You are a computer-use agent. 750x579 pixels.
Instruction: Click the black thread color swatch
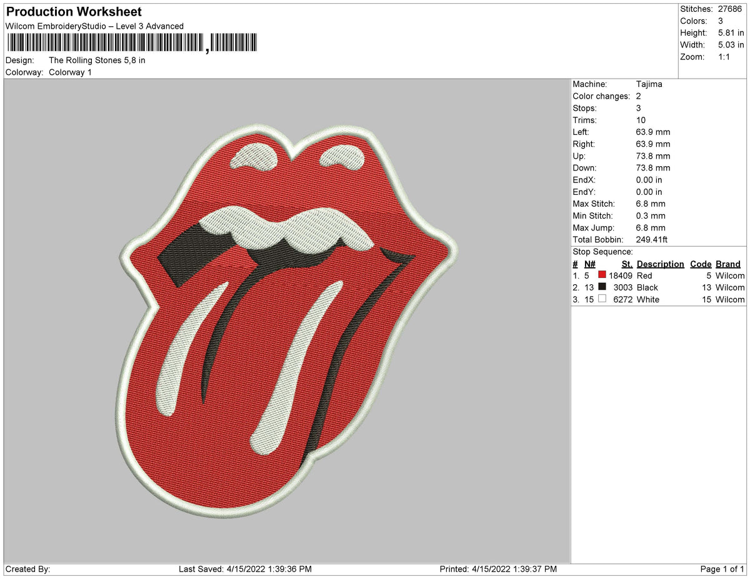click(602, 287)
